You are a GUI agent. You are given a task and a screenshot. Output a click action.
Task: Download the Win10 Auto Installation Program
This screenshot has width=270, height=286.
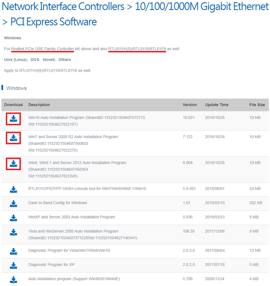[13, 119]
